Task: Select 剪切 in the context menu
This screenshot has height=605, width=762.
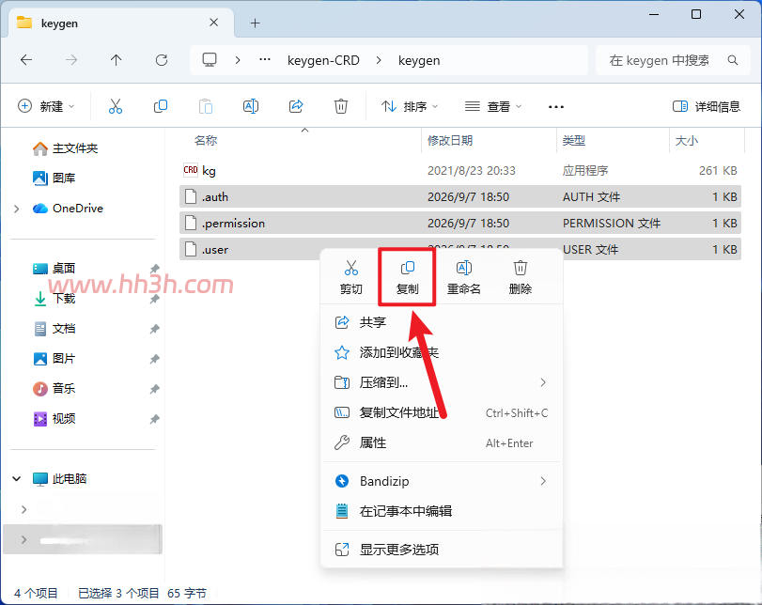Action: 350,278
